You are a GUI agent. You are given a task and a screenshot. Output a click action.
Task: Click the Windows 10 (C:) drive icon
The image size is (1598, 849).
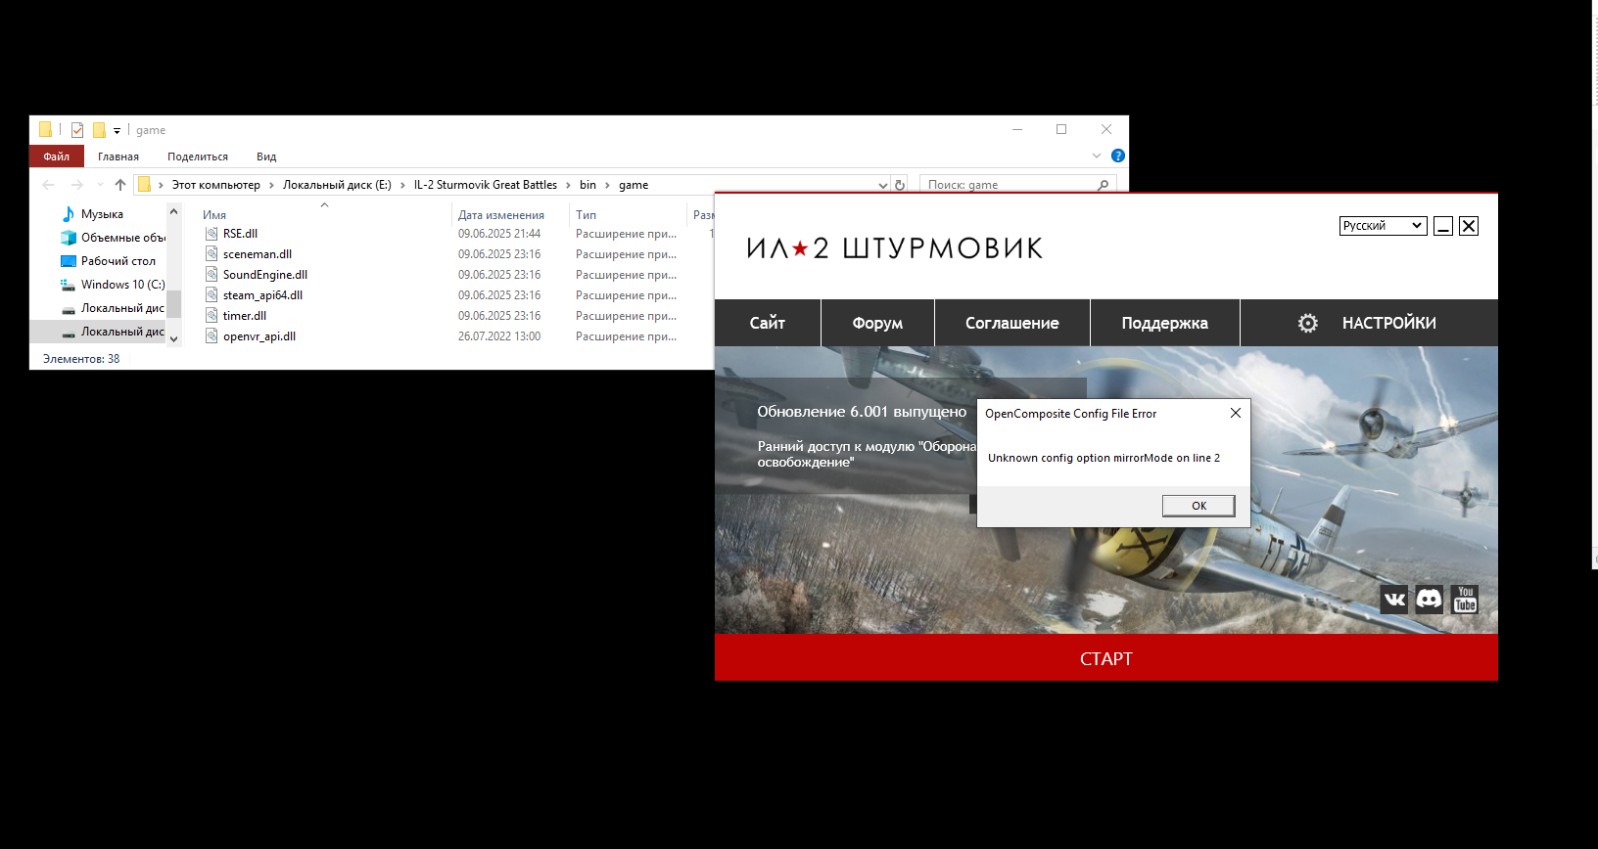(x=69, y=285)
